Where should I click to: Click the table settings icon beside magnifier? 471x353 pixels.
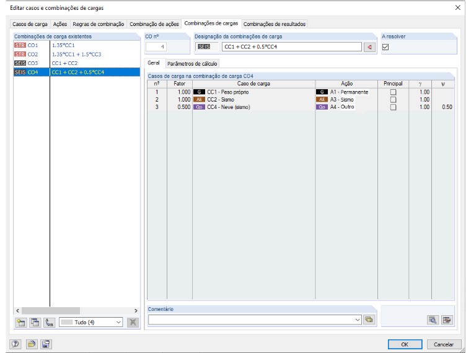447,320
